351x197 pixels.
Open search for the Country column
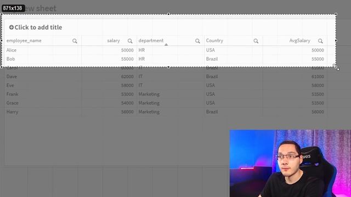(256, 41)
